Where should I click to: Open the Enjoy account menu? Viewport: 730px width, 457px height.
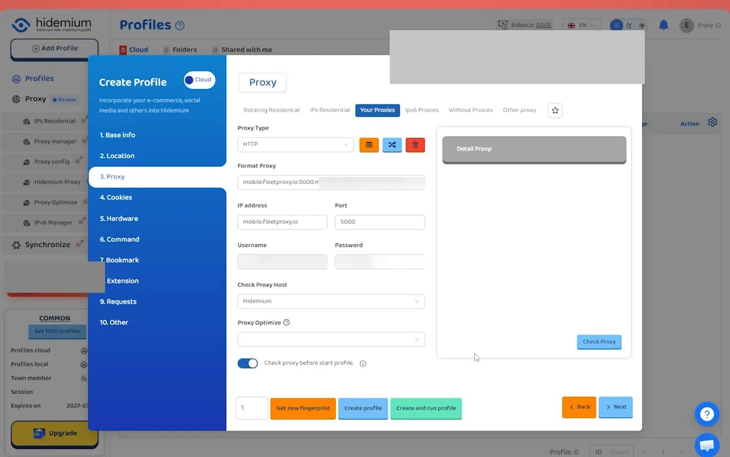click(x=709, y=25)
